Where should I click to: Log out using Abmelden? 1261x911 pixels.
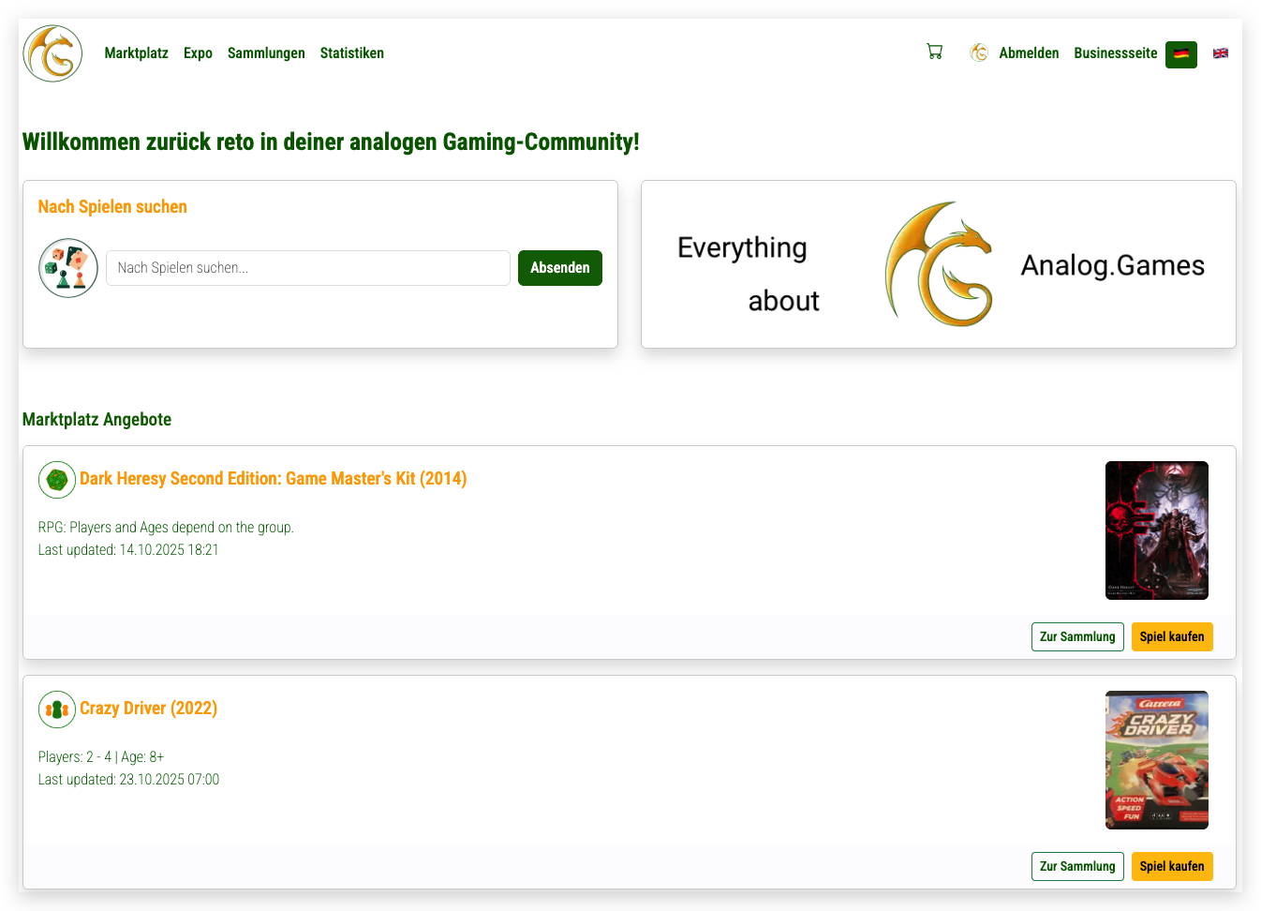pos(1029,53)
